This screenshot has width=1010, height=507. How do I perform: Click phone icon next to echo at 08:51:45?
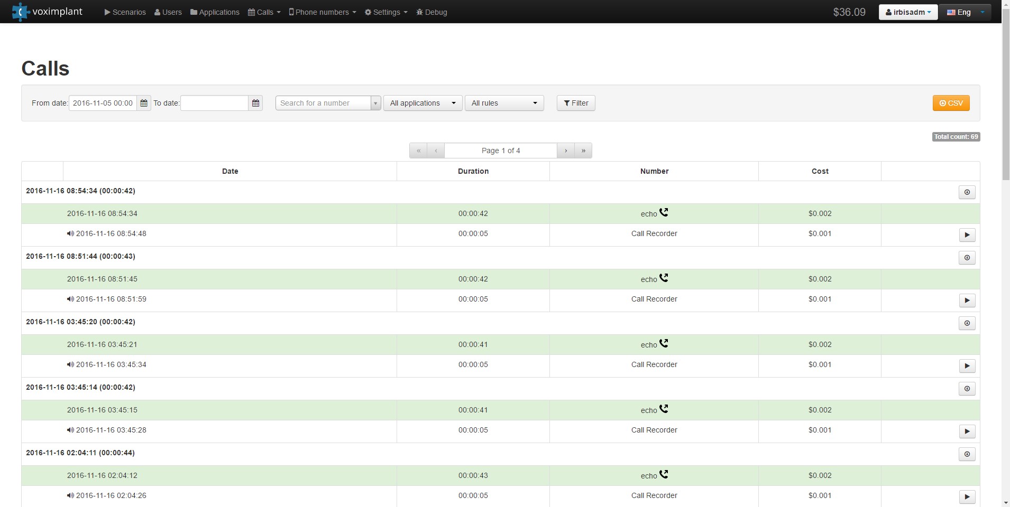[x=664, y=278]
